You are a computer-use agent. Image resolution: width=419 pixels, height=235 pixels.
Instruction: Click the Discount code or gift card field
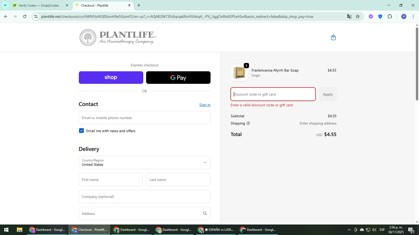[x=273, y=94]
